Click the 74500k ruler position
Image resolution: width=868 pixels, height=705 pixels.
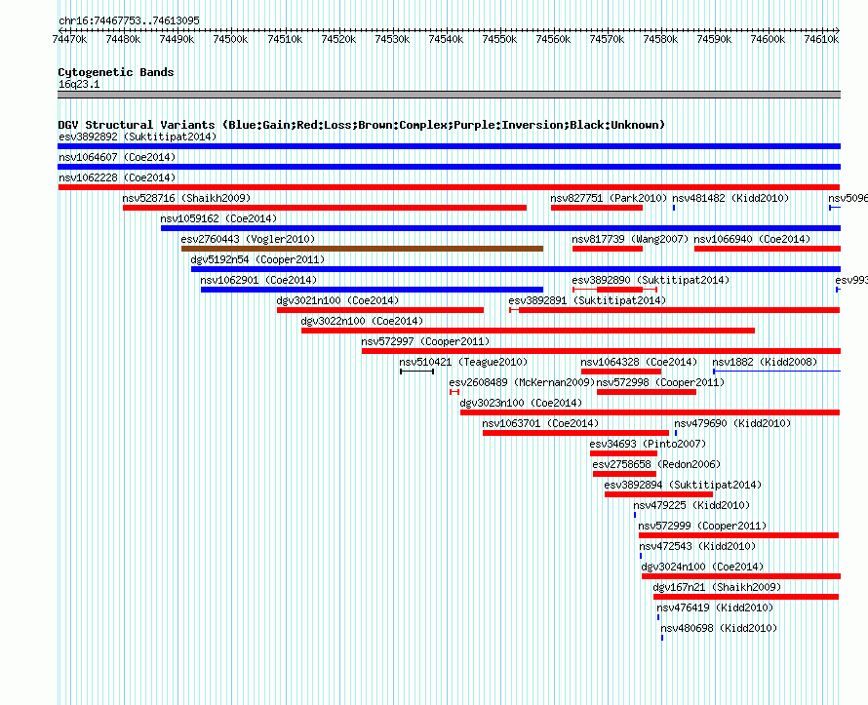(230, 39)
